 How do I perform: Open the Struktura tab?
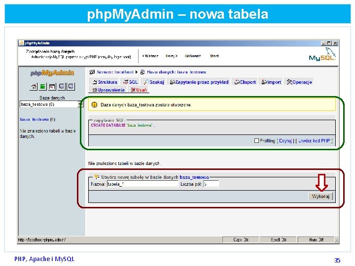coord(105,82)
